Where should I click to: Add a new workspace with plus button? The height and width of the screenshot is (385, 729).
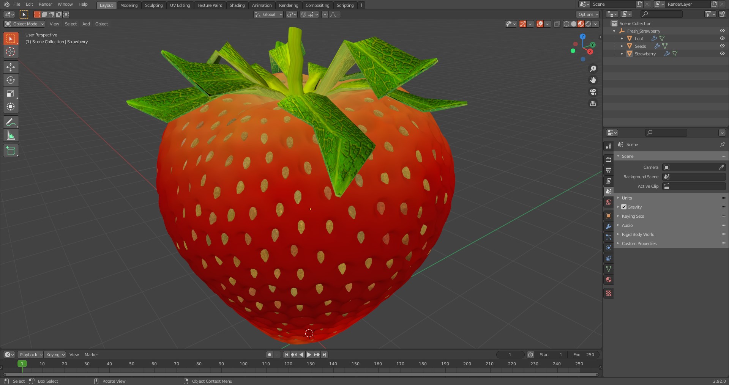[x=361, y=5]
